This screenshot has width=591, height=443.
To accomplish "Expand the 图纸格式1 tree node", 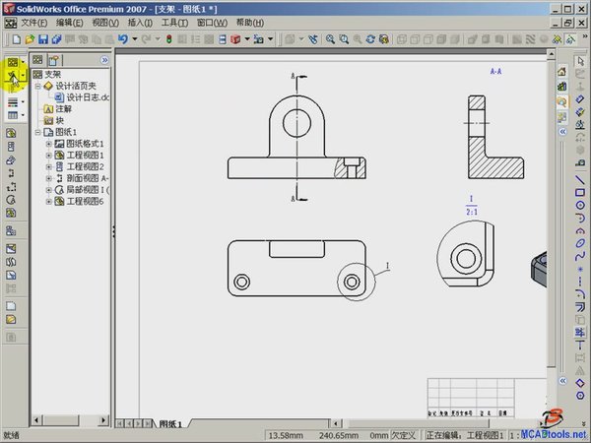I will (48, 144).
